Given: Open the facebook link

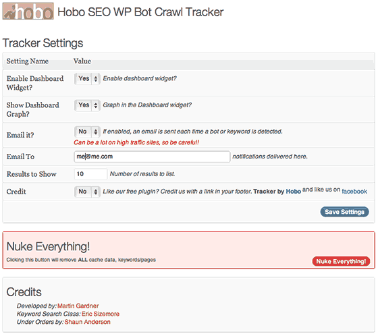Looking at the screenshot, I should coord(354,192).
